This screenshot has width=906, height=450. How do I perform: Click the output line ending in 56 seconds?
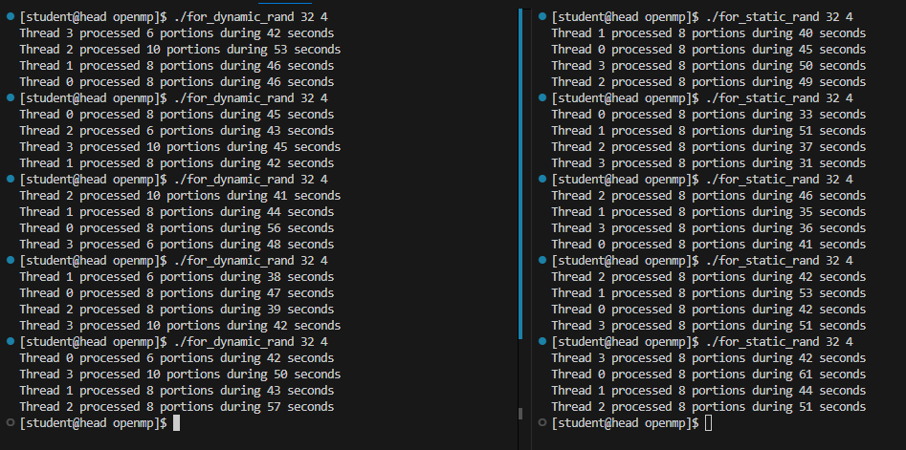click(176, 227)
